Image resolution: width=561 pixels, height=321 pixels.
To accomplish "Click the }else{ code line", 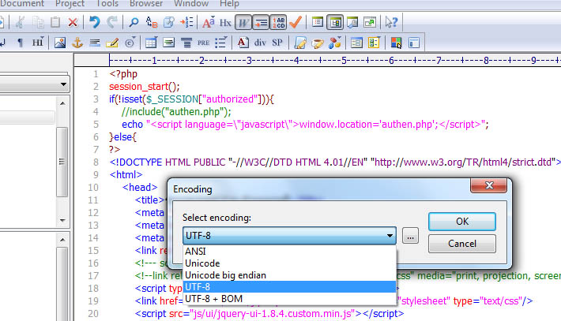I will click(122, 136).
